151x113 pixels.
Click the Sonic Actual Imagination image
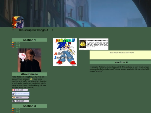[x=65, y=52]
